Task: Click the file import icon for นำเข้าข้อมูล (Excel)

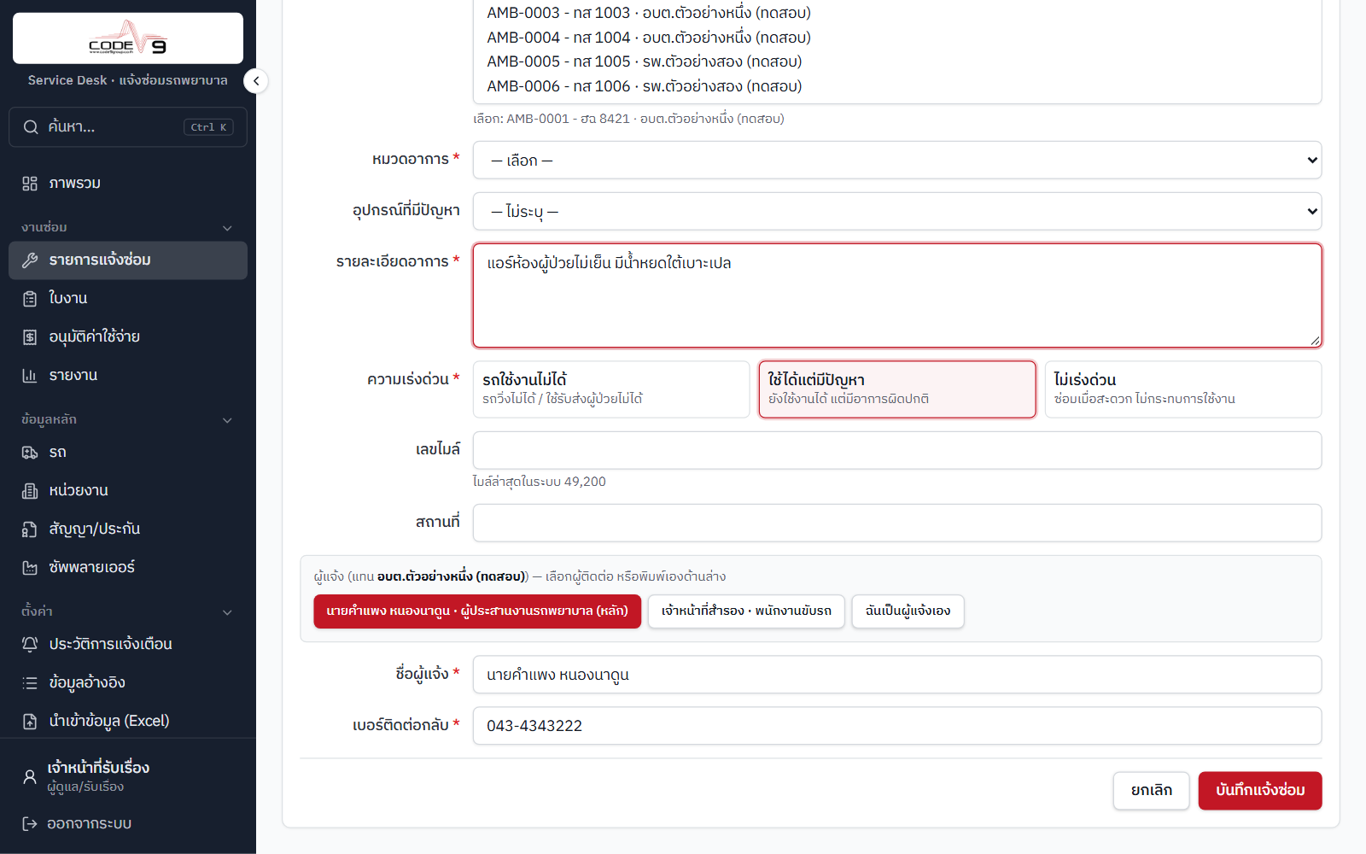Action: pos(30,722)
